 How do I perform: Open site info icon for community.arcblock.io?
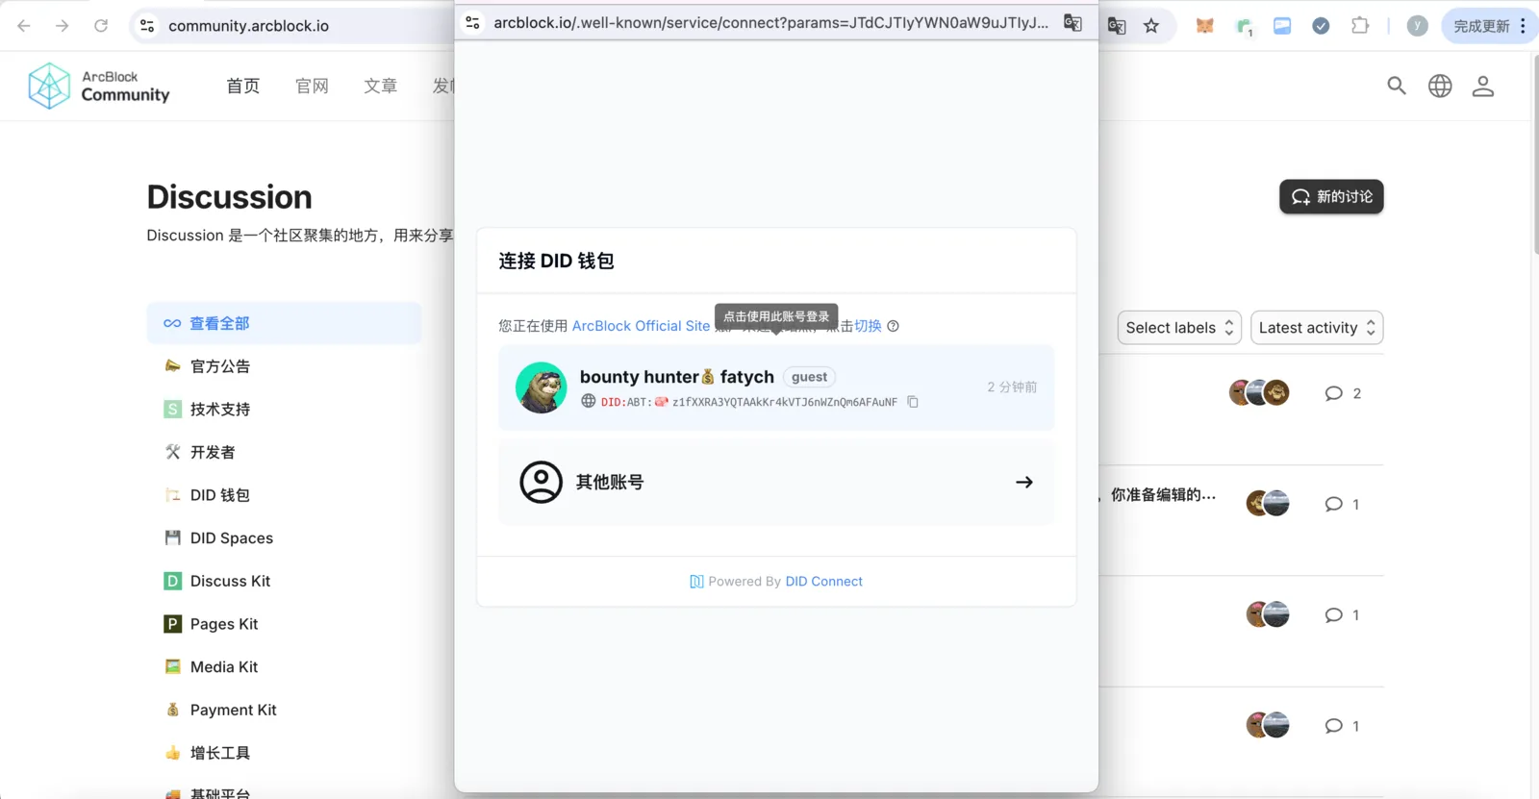[x=147, y=26]
